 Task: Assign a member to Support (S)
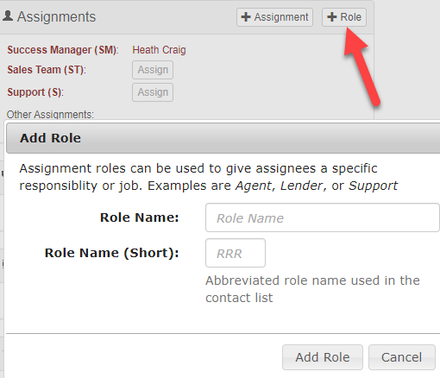153,92
